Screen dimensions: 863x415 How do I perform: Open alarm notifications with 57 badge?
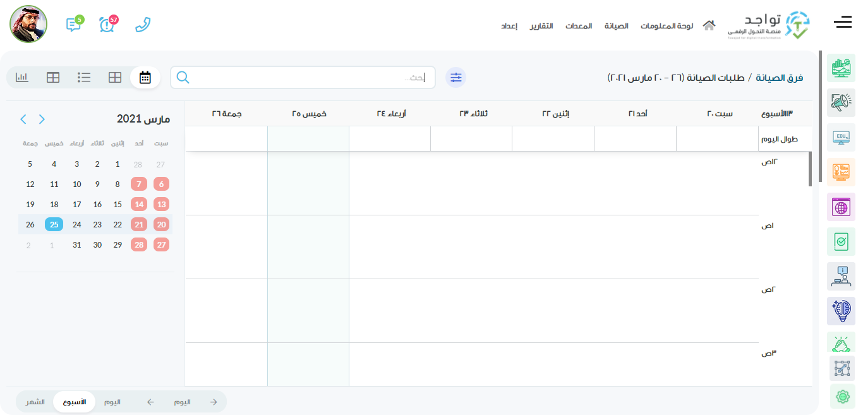[x=107, y=24]
